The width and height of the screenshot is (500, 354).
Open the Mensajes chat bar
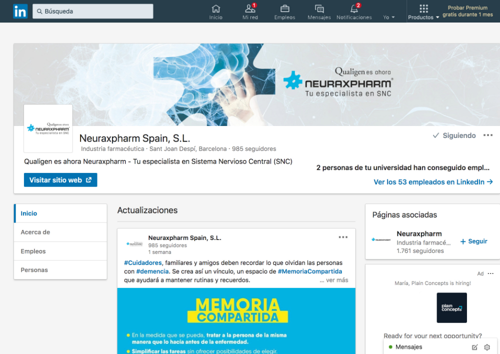[440, 346]
